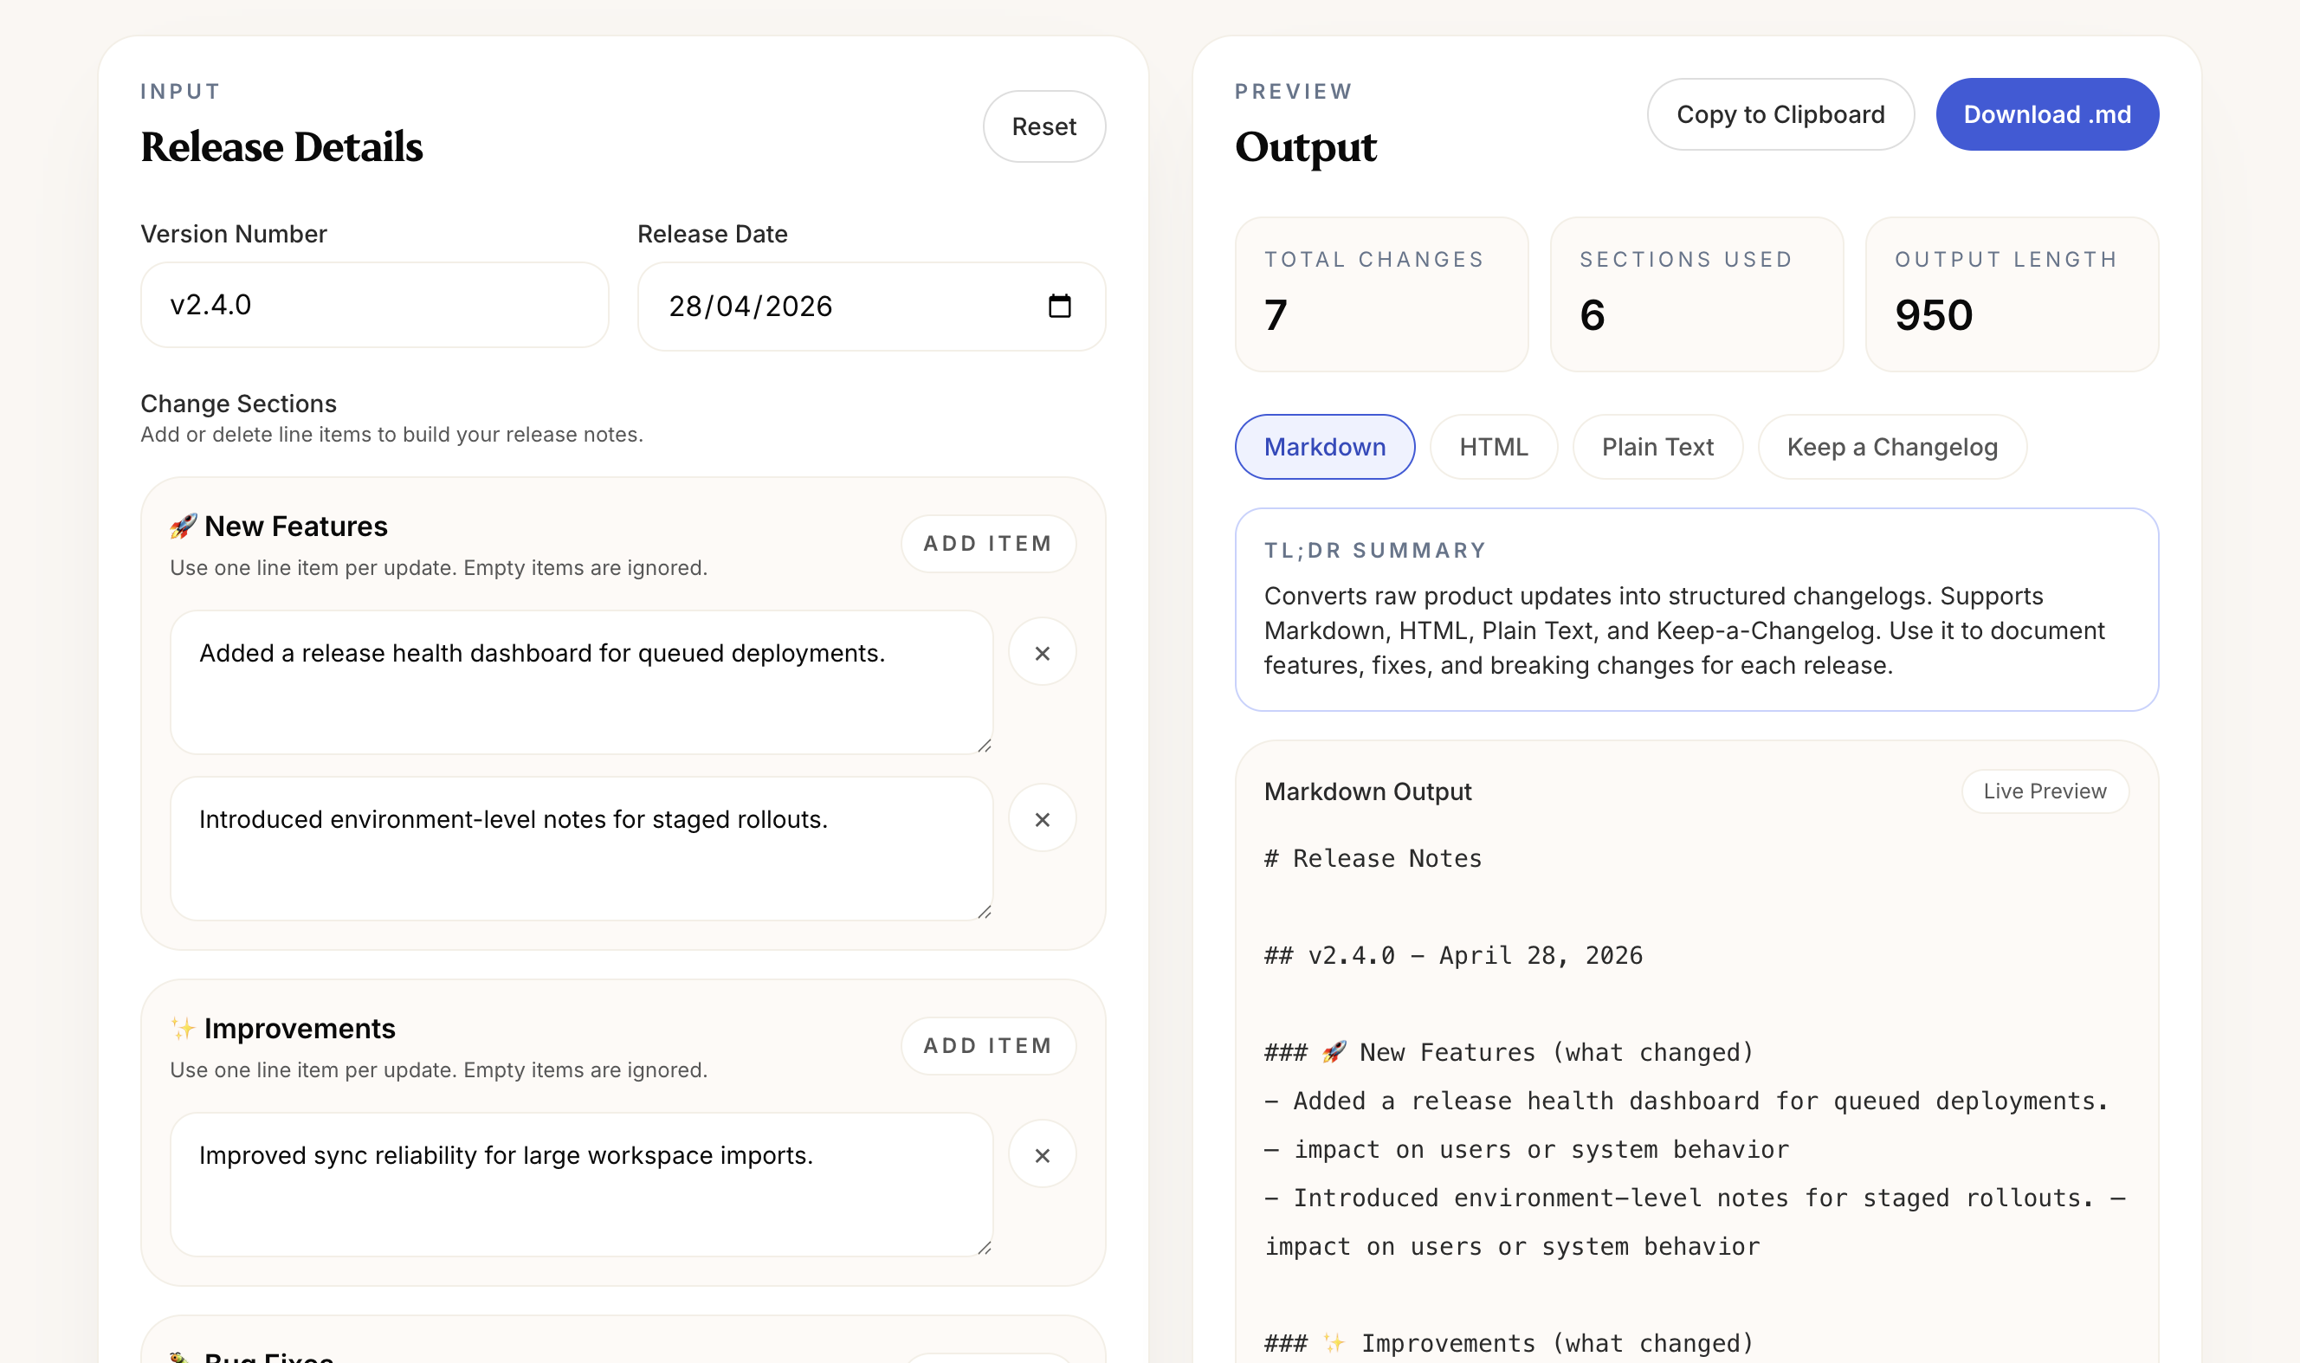Remove the sync reliability improvement item

point(1042,1154)
